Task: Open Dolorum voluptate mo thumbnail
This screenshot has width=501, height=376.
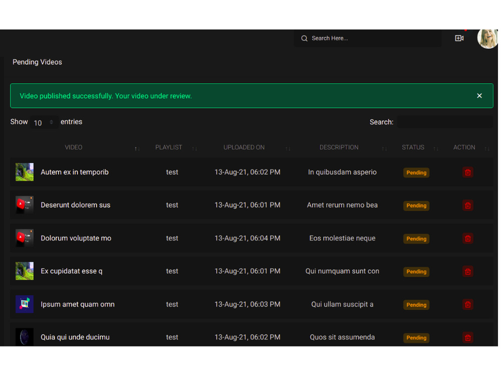Action: tap(25, 238)
